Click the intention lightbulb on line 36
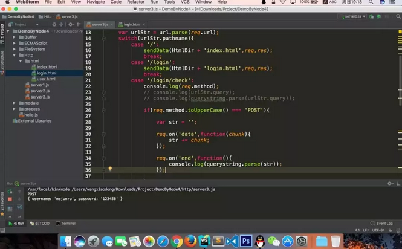 click(x=110, y=169)
